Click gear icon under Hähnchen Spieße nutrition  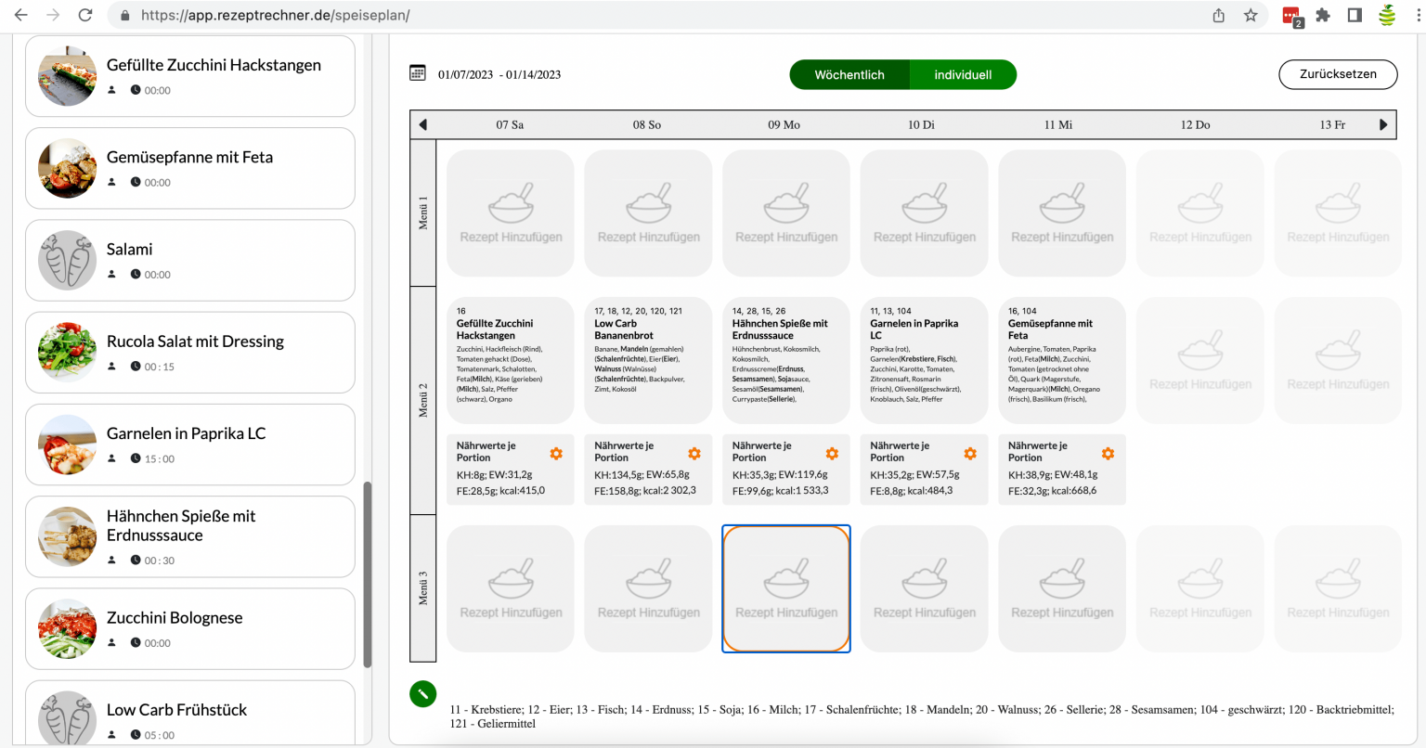point(832,454)
